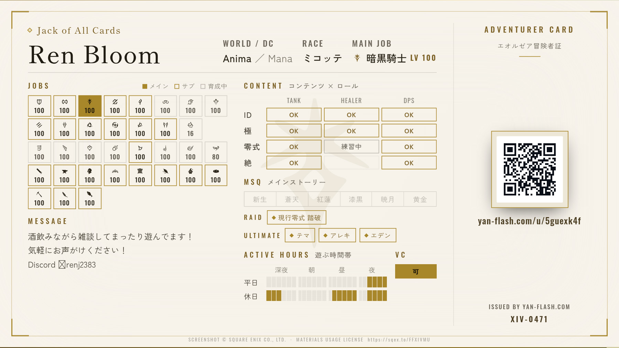This screenshot has height=348, width=619.
Task: Click the アレキ ultimate tag
Action: tap(337, 235)
